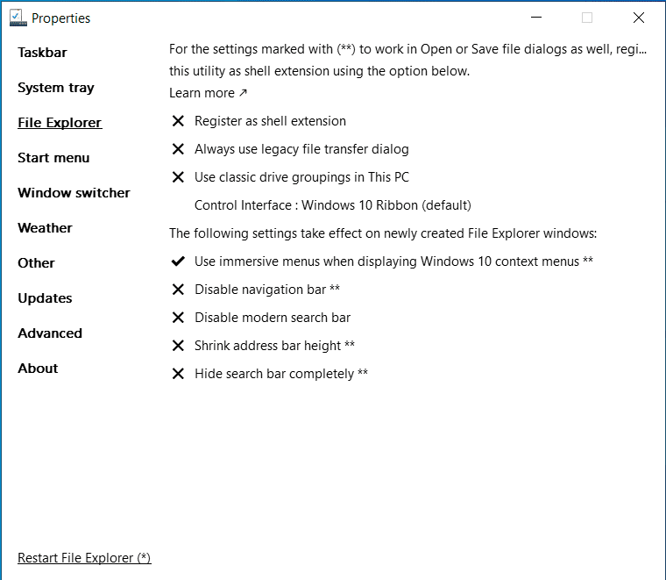666x580 pixels.
Task: Click X icon beside Shrink address bar height
Action: 178,346
